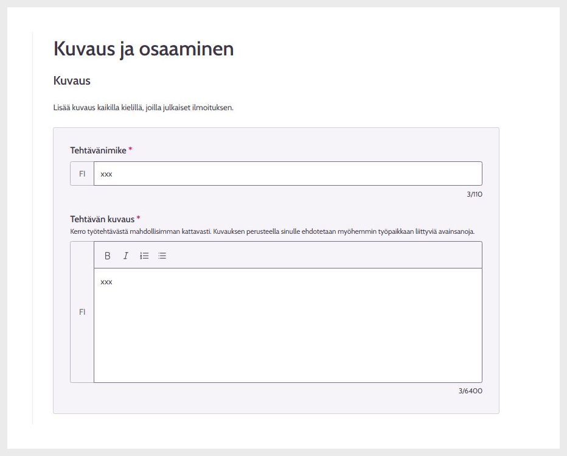Insert a bulleted list in the editor

162,256
